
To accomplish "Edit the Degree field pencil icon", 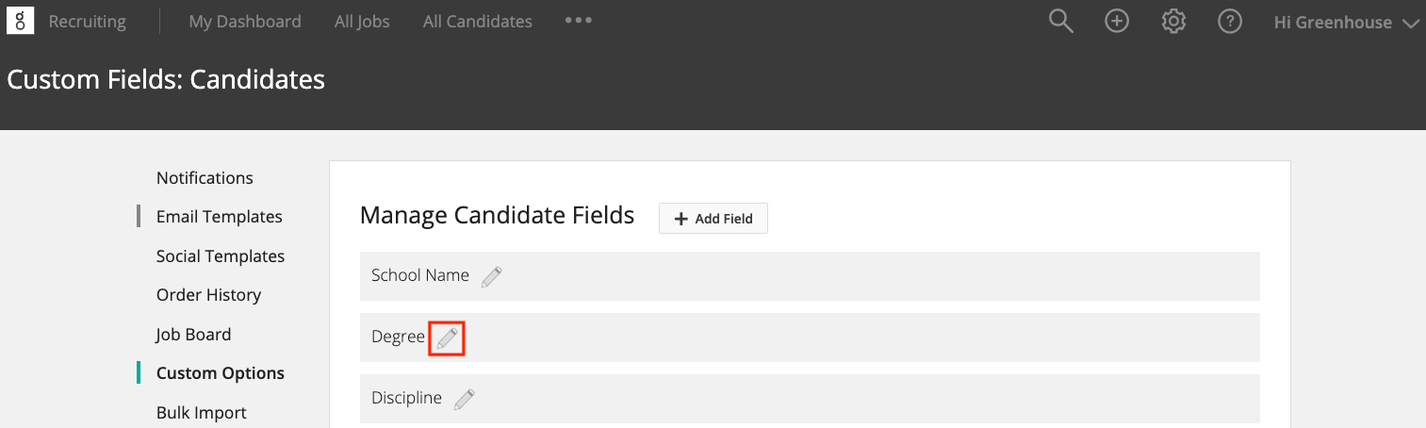I will [x=448, y=337].
